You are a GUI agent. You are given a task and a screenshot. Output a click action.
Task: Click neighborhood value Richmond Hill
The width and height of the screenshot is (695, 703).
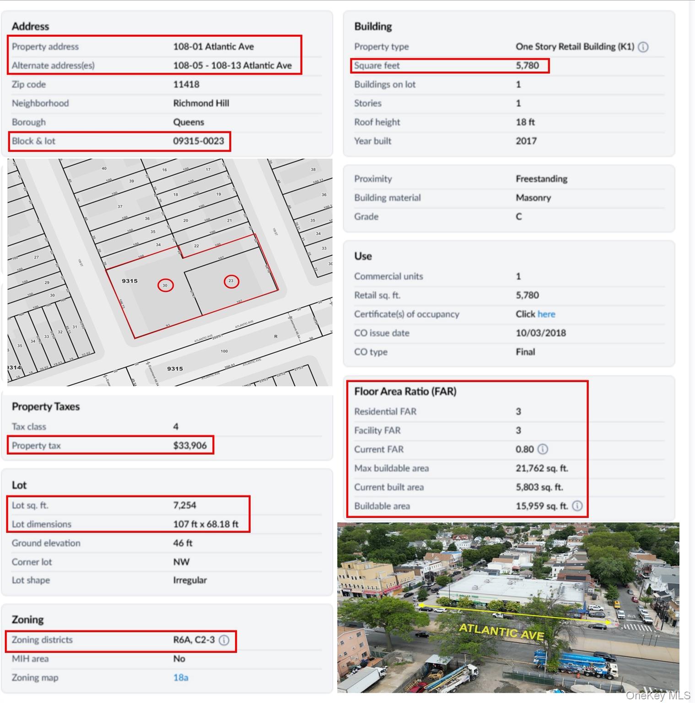(x=201, y=103)
